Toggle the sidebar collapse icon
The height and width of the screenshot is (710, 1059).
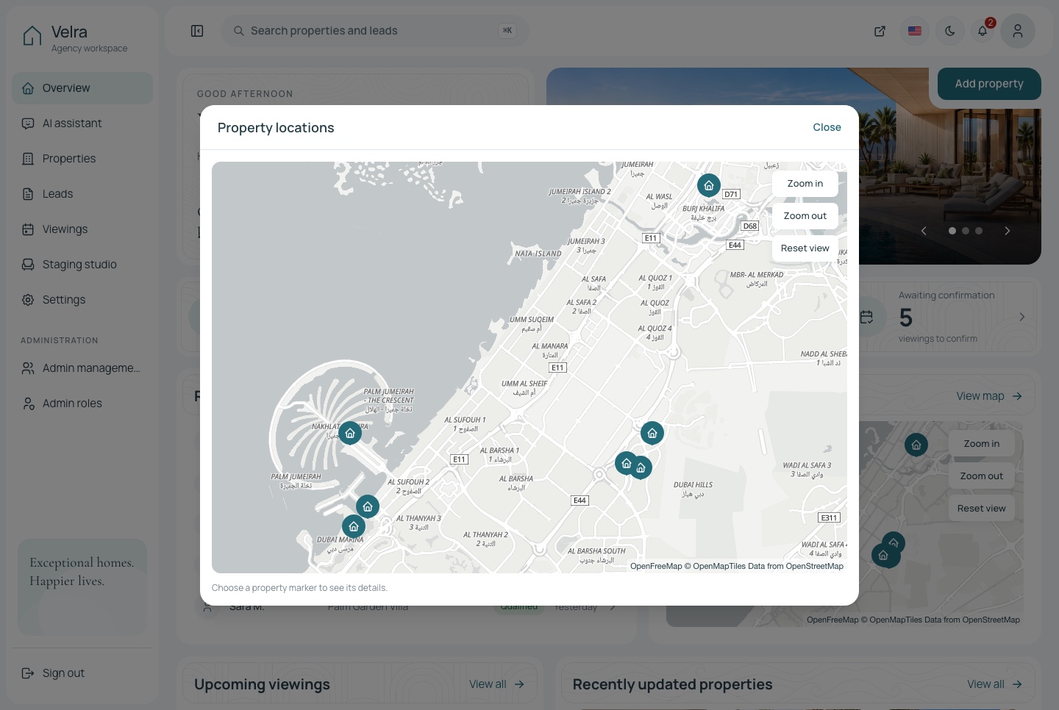coord(197,31)
